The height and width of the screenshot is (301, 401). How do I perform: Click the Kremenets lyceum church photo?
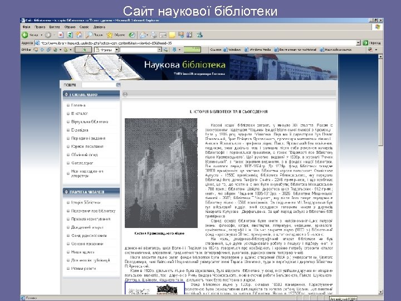pyautogui.click(x=161, y=173)
